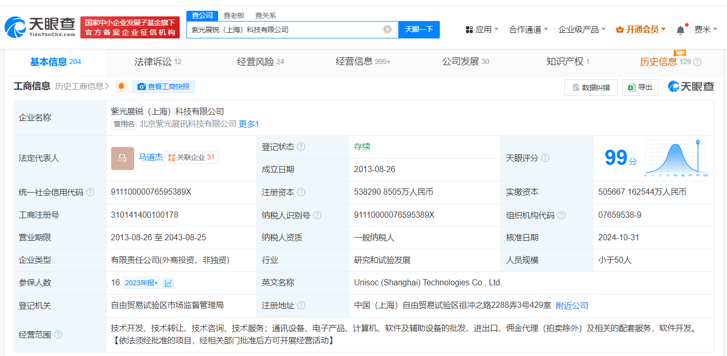Click the help icon next to 组织机构代码
Screen dimensions: 727x356
click(x=561, y=215)
